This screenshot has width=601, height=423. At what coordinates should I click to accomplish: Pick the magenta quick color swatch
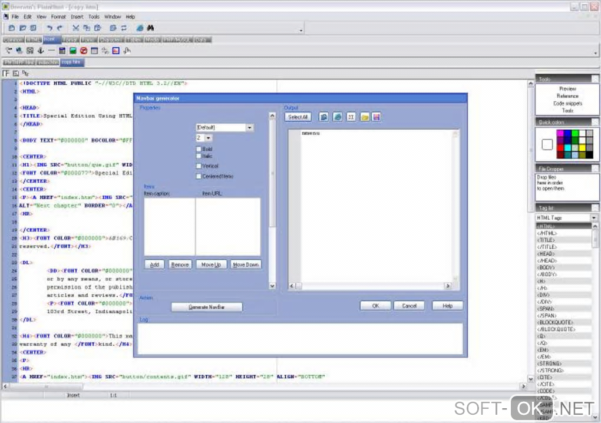pos(560,133)
